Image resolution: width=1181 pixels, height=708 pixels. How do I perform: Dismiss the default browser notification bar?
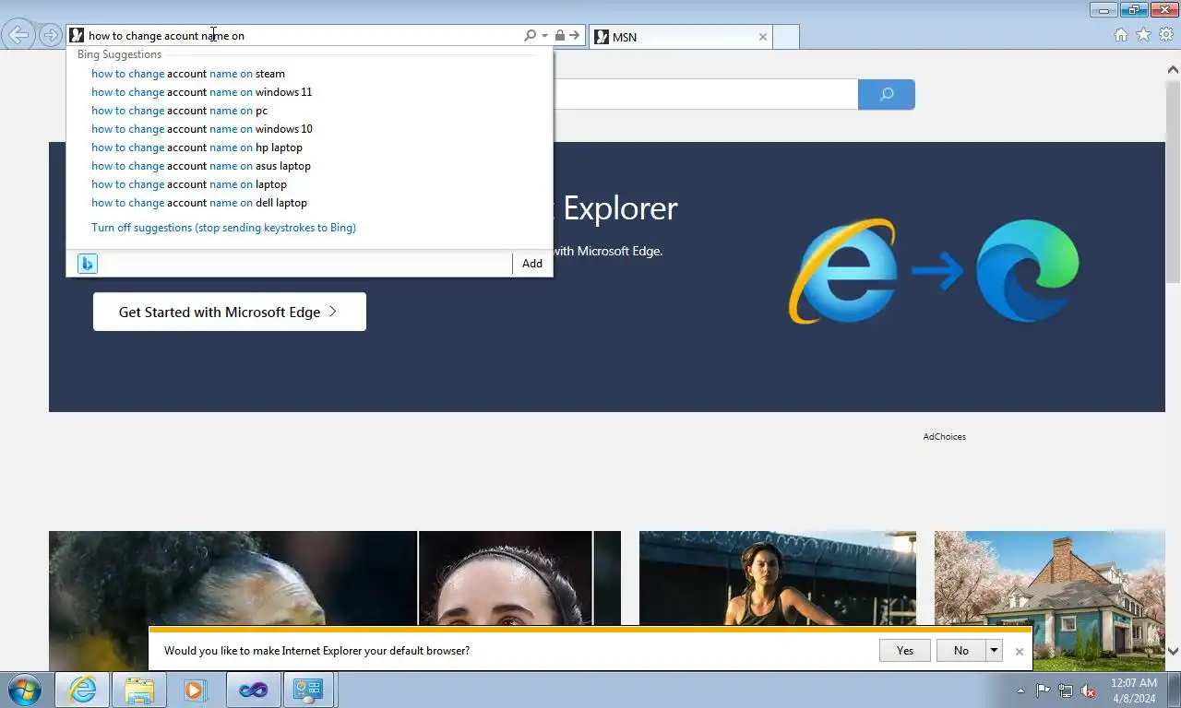[1020, 652]
